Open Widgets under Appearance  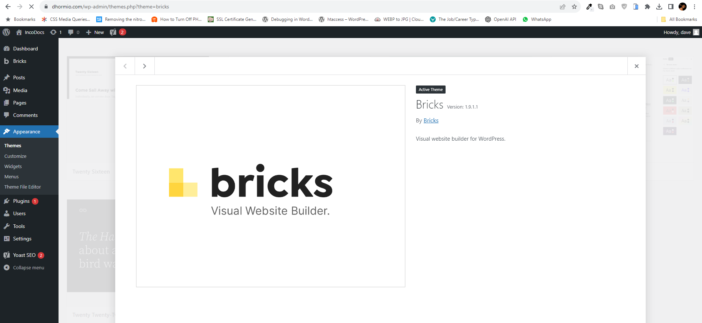(x=13, y=166)
